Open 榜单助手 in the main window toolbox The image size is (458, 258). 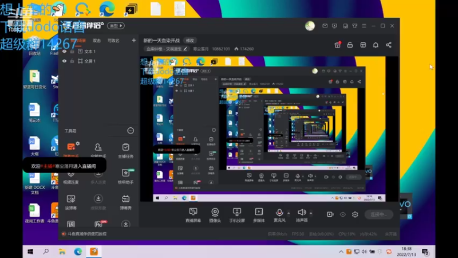125,176
